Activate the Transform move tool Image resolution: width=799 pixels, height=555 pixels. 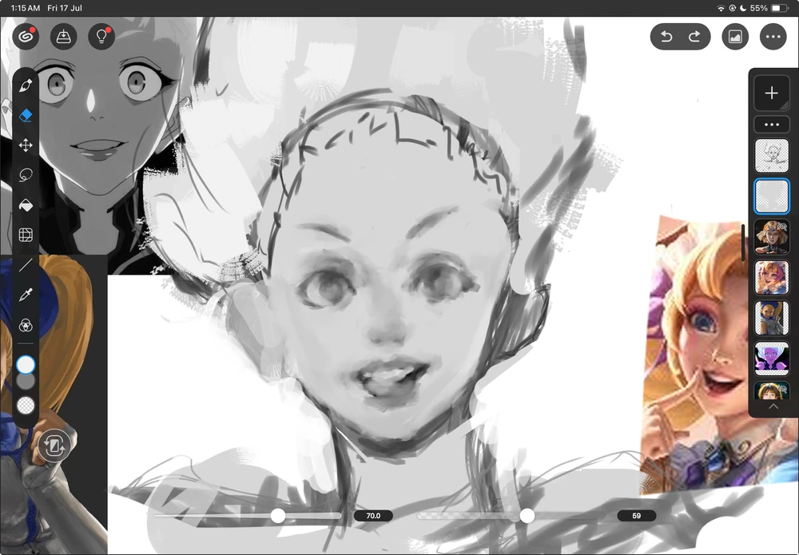[26, 145]
